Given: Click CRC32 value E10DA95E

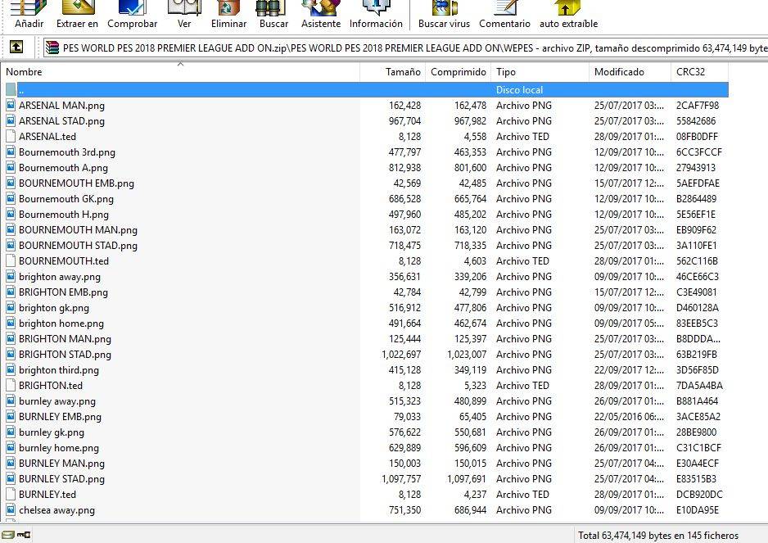Looking at the screenshot, I should click(x=698, y=510).
